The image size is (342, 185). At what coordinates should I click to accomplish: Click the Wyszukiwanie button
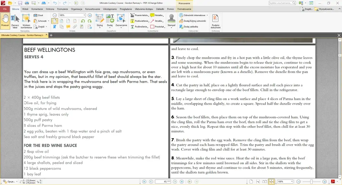pyautogui.click(x=324, y=9)
